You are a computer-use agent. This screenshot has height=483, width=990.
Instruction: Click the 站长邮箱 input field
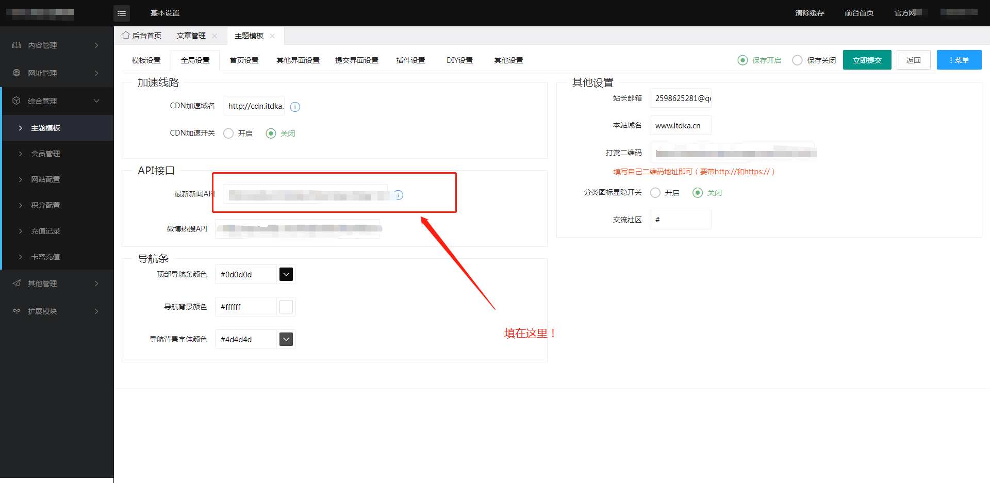[x=681, y=98]
